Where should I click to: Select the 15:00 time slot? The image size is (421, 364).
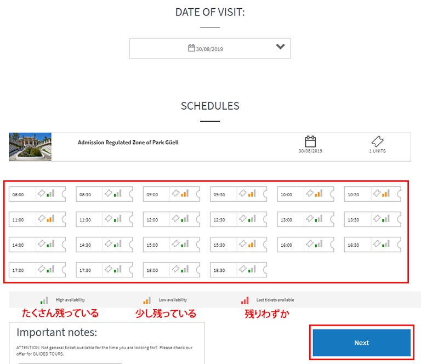coord(172,244)
